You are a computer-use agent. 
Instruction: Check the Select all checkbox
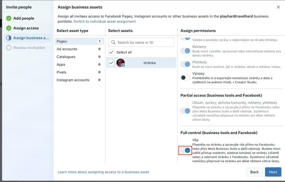coord(111,52)
